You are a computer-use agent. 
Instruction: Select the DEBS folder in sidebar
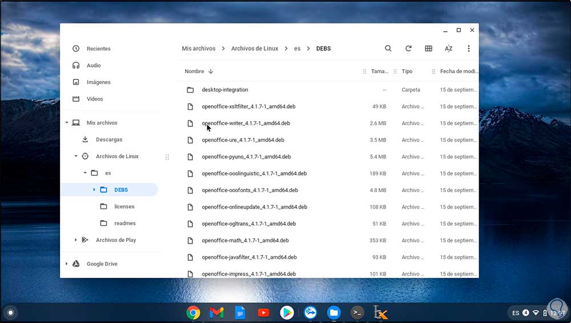pyautogui.click(x=109, y=190)
